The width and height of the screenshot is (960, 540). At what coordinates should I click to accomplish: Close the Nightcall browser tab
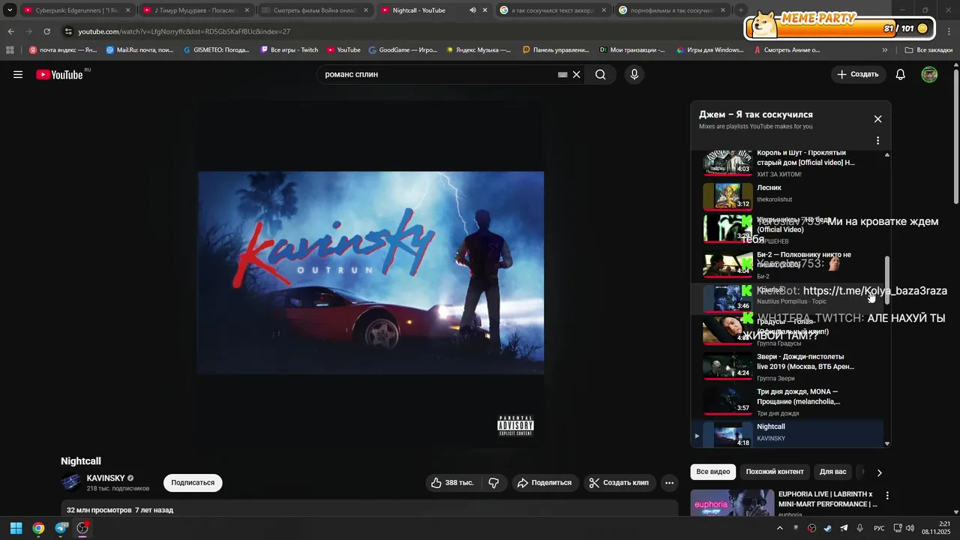coord(485,10)
